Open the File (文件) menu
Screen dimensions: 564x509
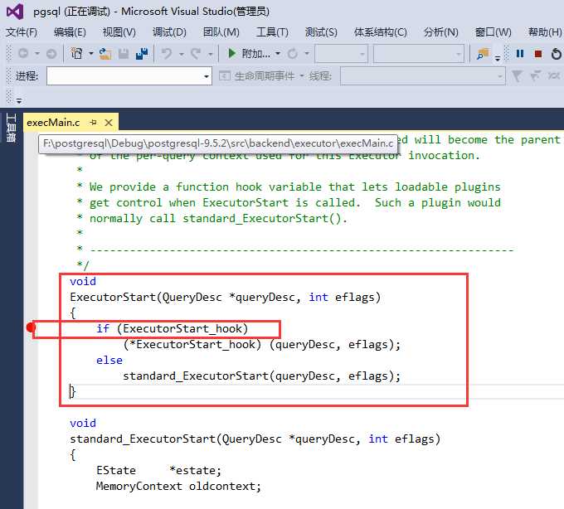(x=22, y=32)
